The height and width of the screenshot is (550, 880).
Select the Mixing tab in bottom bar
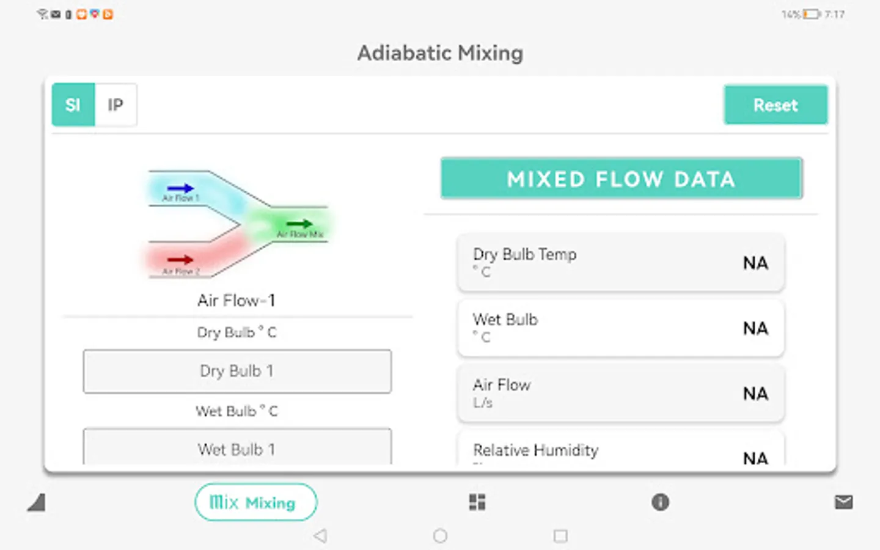(x=255, y=502)
